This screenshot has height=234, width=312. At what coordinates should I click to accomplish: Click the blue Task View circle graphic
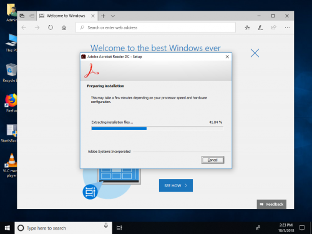tap(90, 192)
